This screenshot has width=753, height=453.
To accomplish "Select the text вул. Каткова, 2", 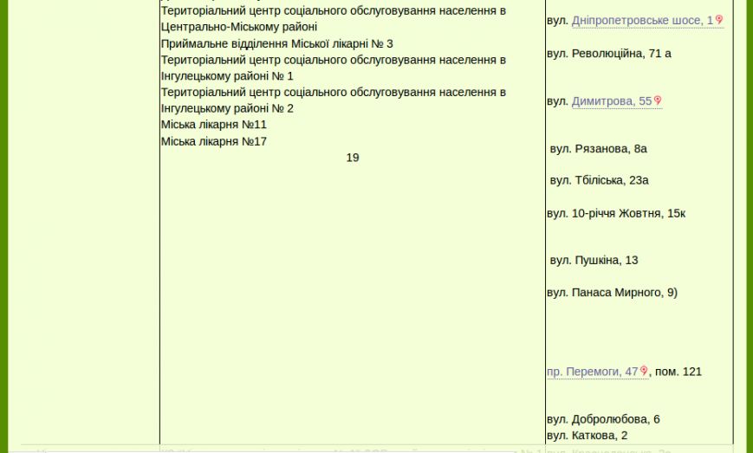I will (587, 436).
